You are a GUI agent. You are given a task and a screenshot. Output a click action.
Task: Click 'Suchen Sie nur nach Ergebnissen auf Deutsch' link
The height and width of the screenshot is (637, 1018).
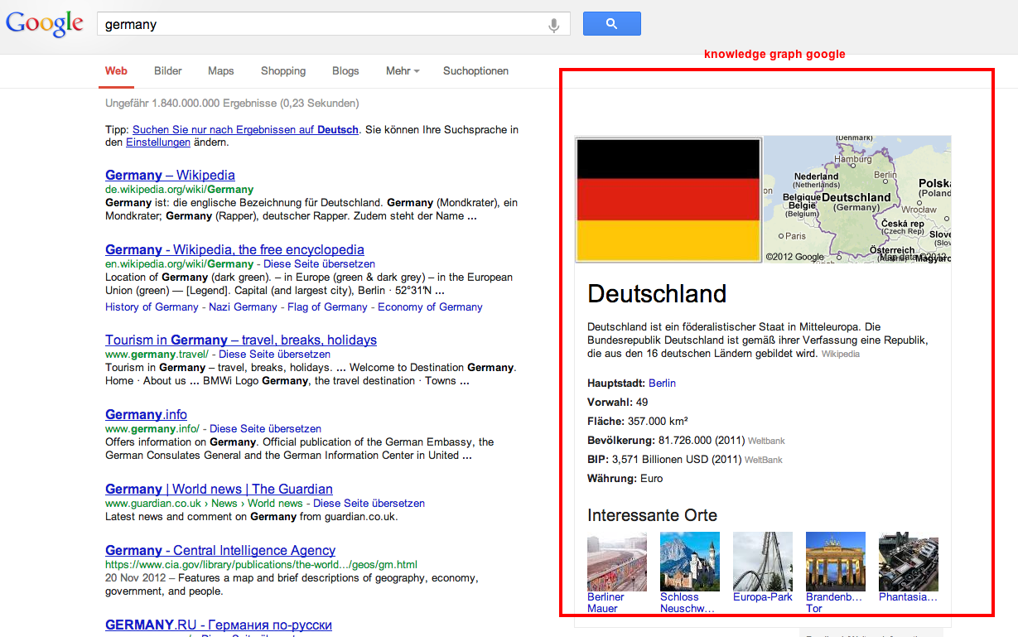[x=246, y=129]
